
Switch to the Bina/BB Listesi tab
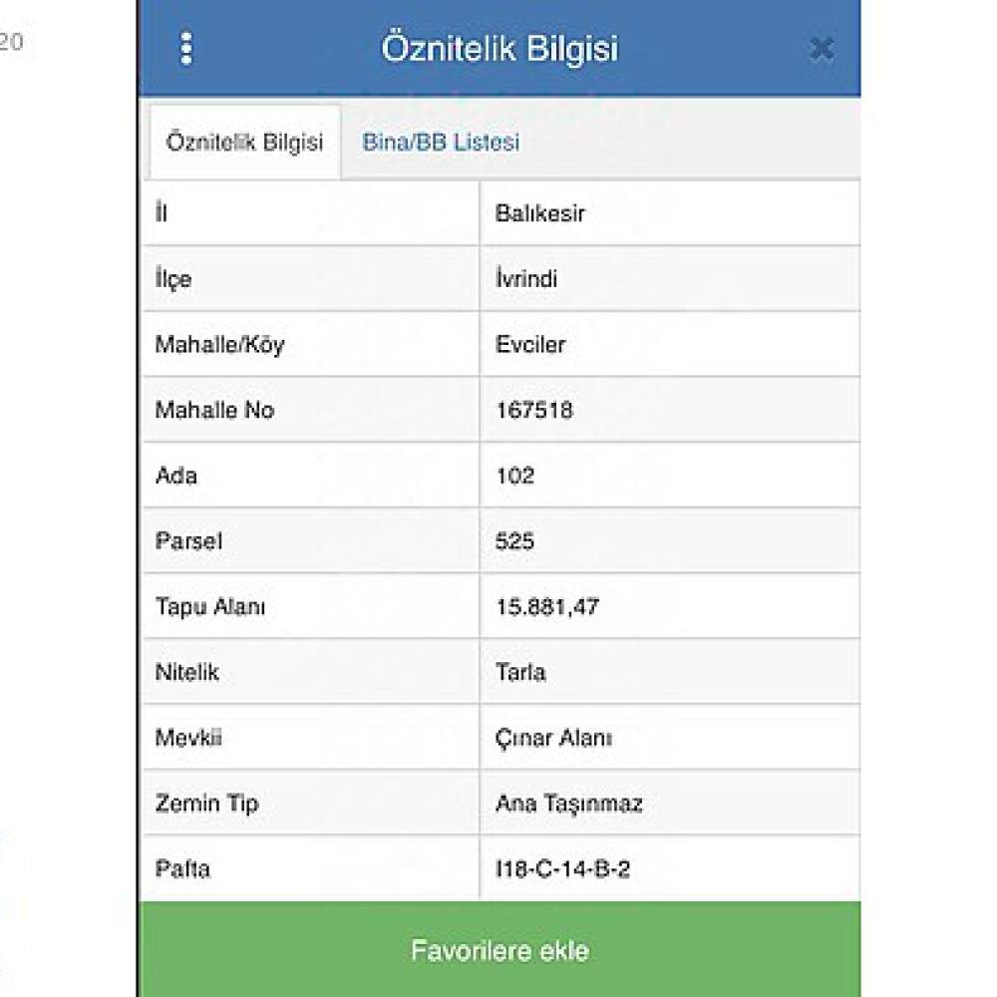441,142
